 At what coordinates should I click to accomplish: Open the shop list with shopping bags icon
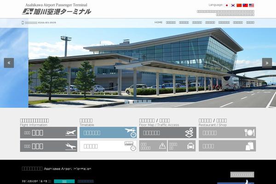227,146
